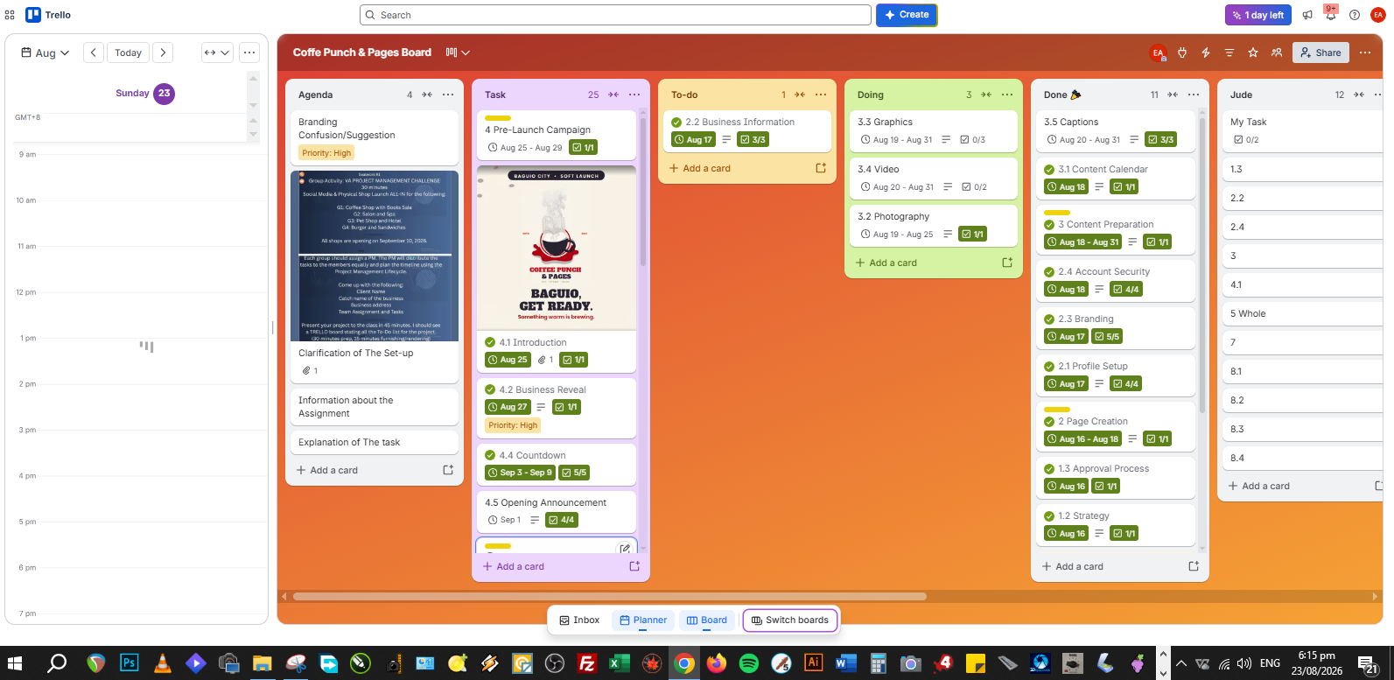Open the Trello app switcher grid

(10, 15)
